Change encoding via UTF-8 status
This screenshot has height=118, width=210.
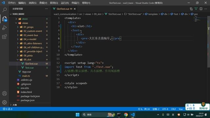tap(165, 109)
